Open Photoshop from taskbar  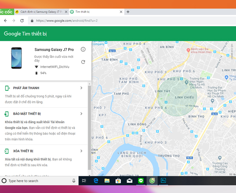[x=163, y=181]
